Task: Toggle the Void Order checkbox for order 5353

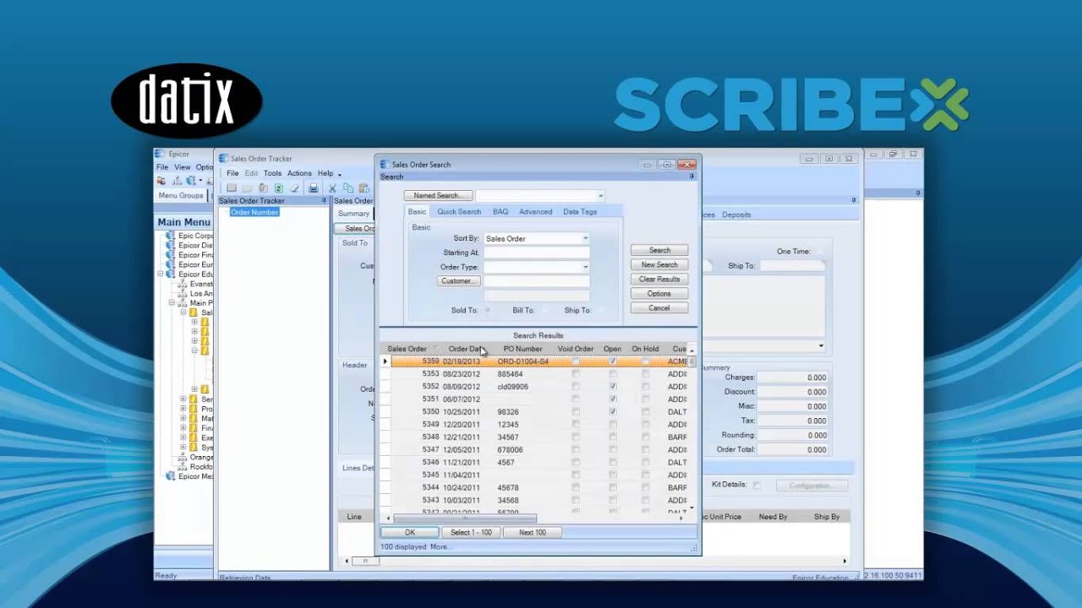Action: (576, 374)
